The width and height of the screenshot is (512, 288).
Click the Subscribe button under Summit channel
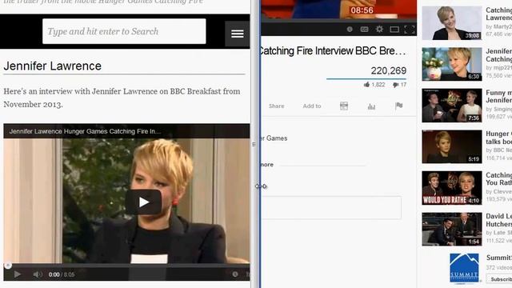pos(499,279)
